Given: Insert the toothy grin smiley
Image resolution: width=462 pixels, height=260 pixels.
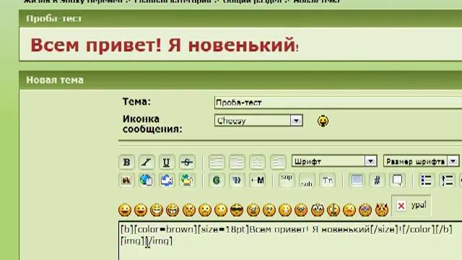Looking at the screenshot, I should [x=173, y=210].
